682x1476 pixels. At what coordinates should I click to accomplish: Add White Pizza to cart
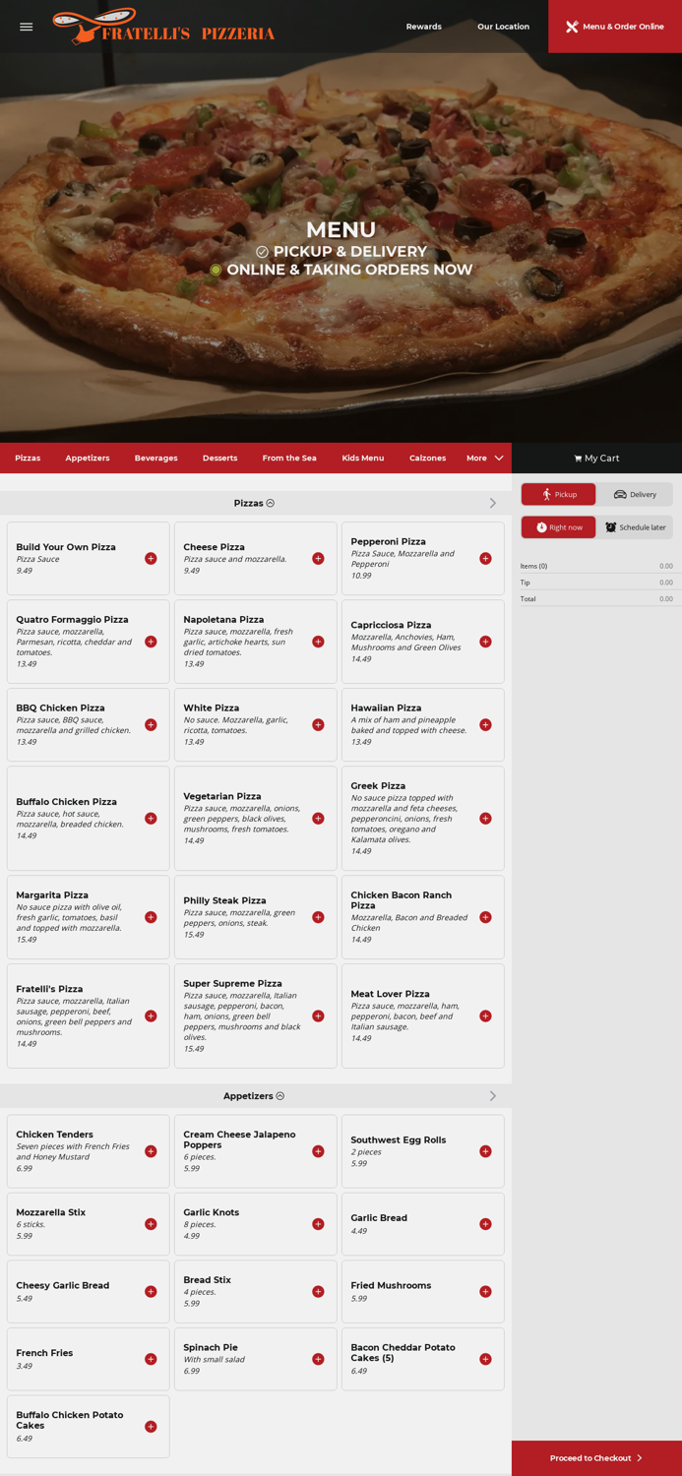coord(318,725)
